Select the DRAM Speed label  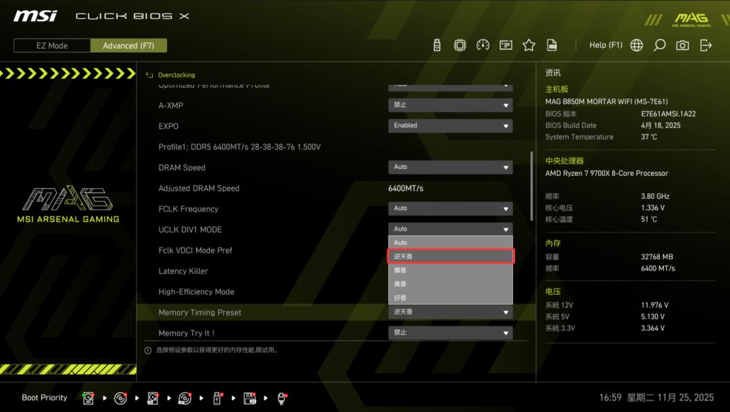[x=182, y=167]
